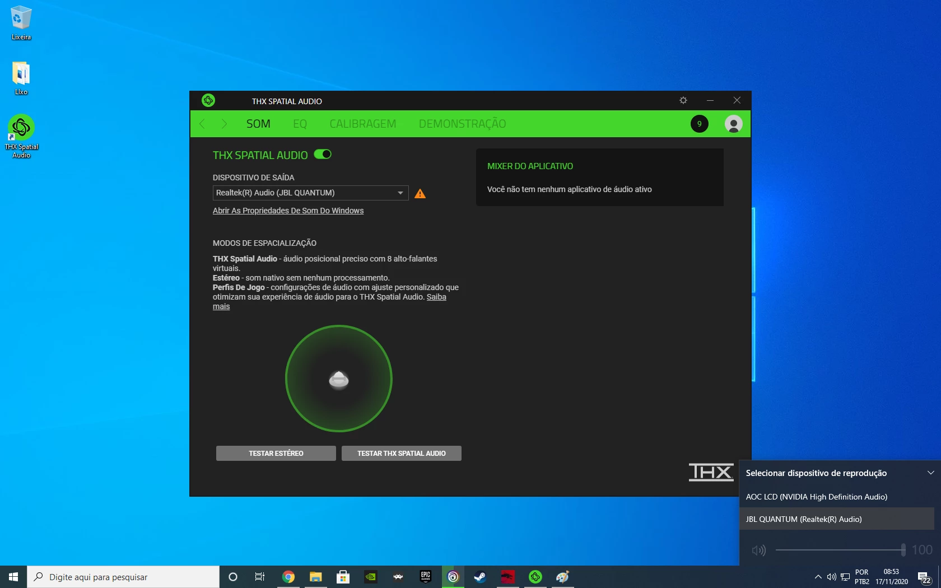
Task: Mute using volume flyout speaker icon
Action: pos(758,550)
